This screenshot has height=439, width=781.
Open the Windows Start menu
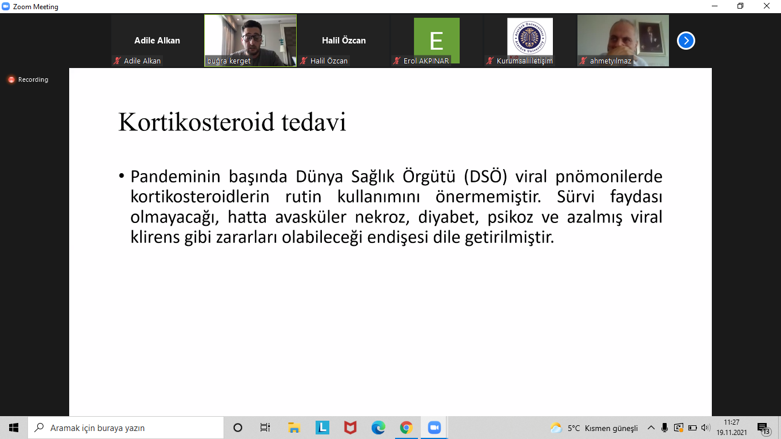point(14,428)
